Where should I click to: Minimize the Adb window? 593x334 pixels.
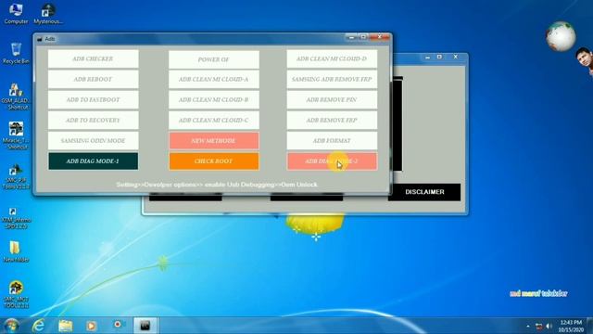click(352, 37)
